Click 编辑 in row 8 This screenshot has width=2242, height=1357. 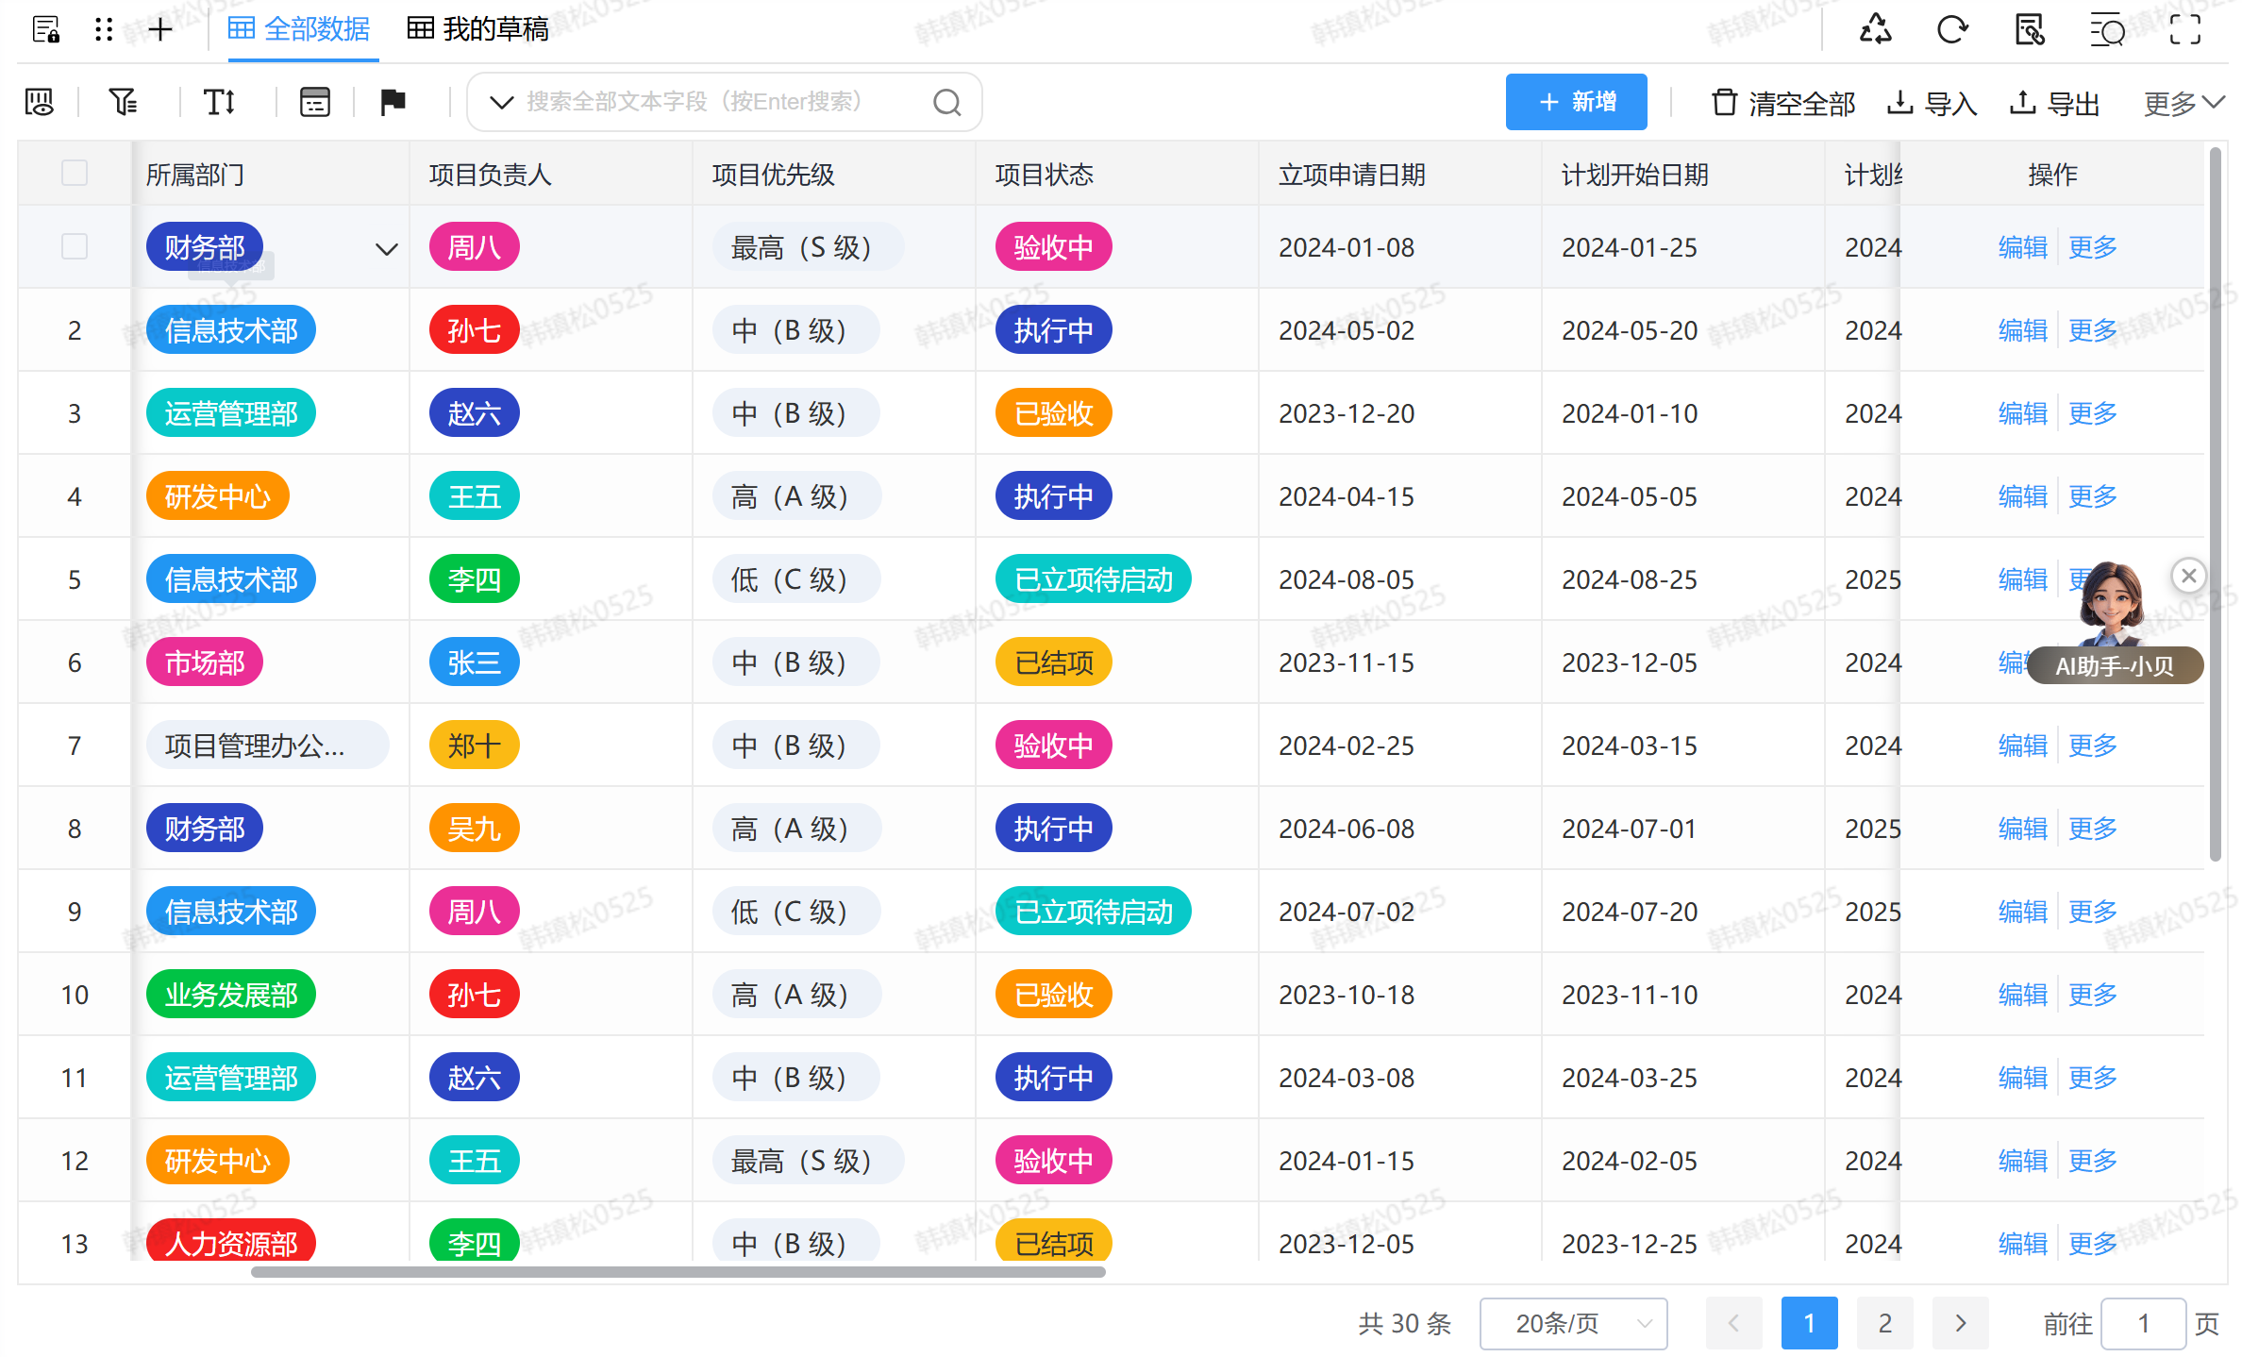click(2022, 829)
